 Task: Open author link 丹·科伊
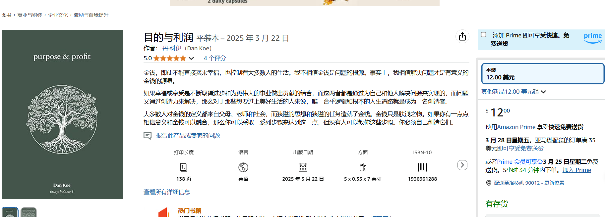(x=172, y=48)
